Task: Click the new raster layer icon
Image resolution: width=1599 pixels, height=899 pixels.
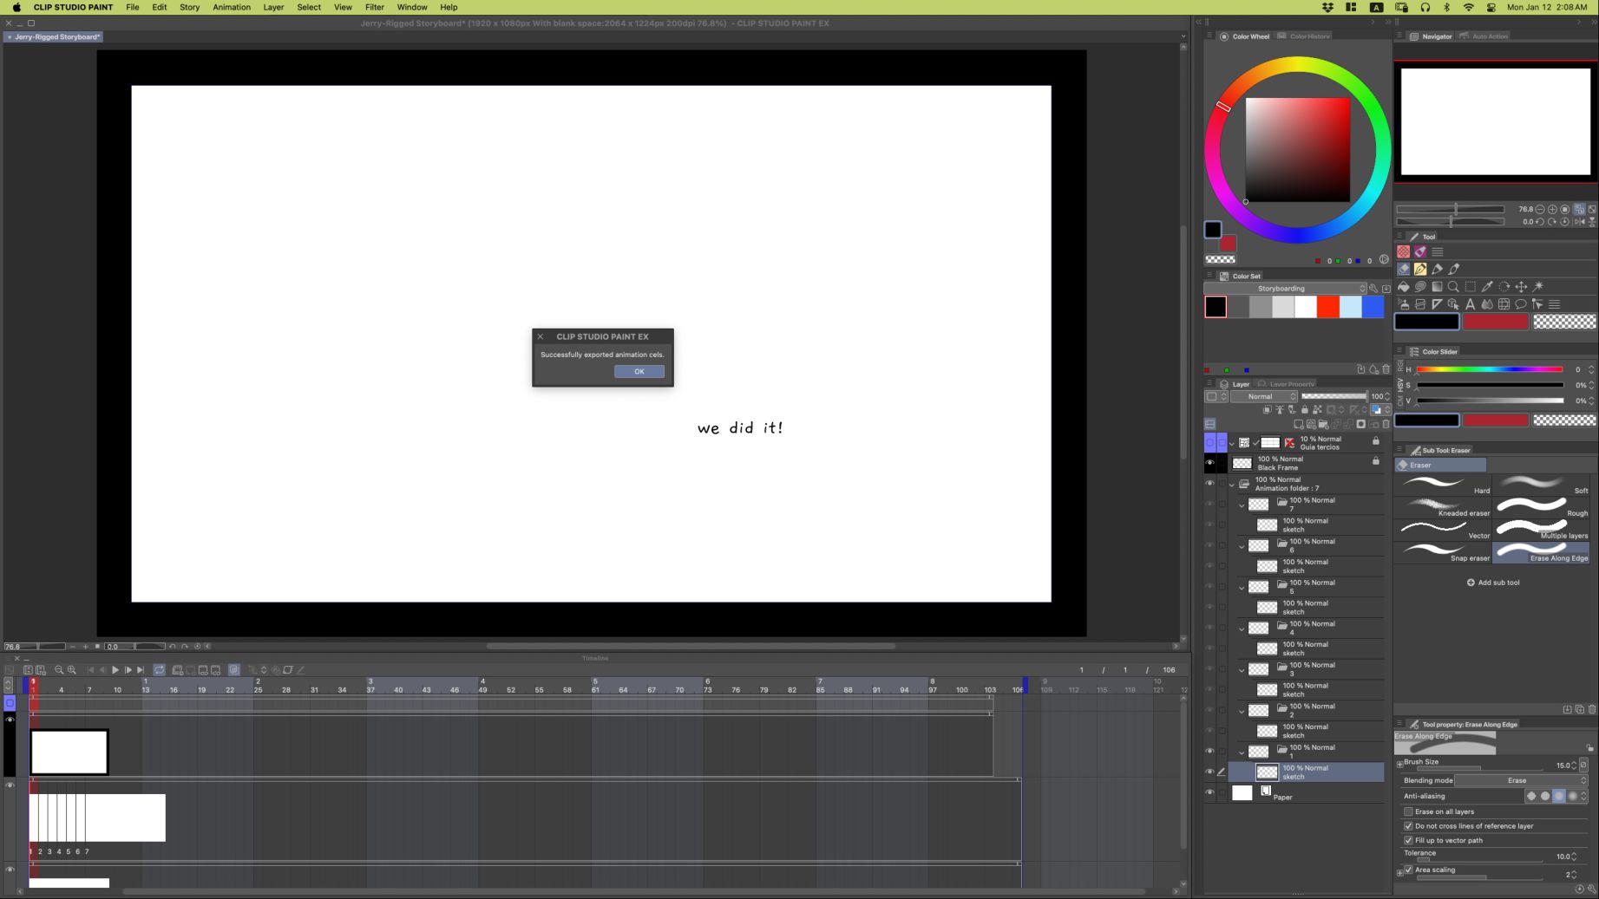Action: [1299, 424]
